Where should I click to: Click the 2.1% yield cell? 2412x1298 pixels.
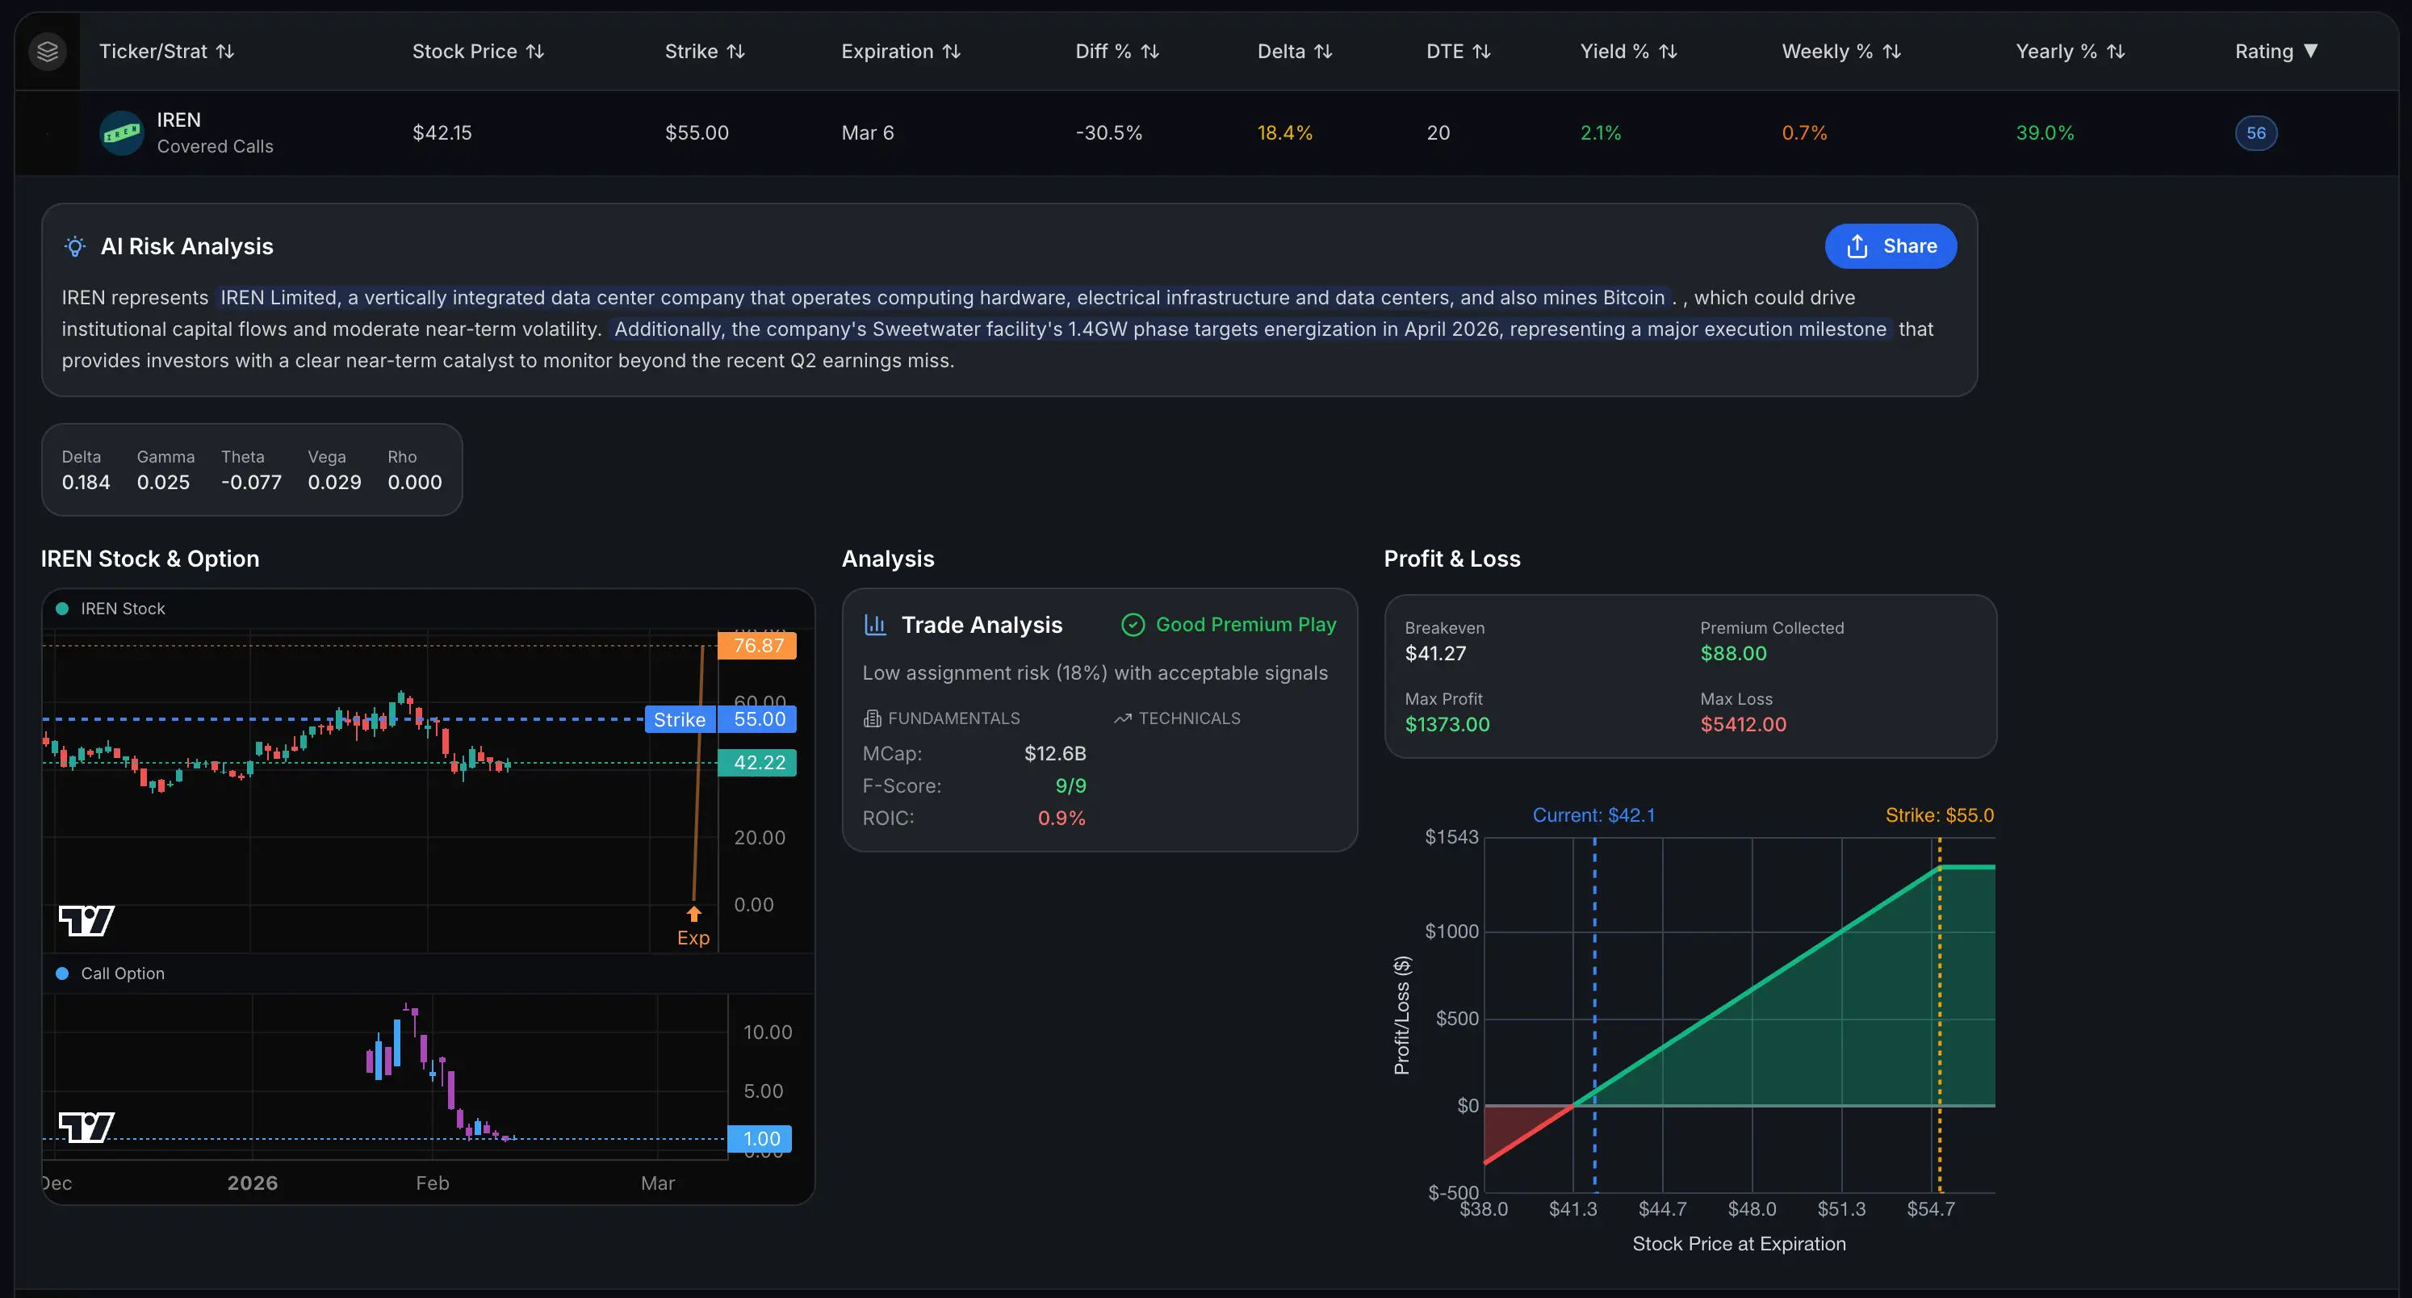[1600, 133]
